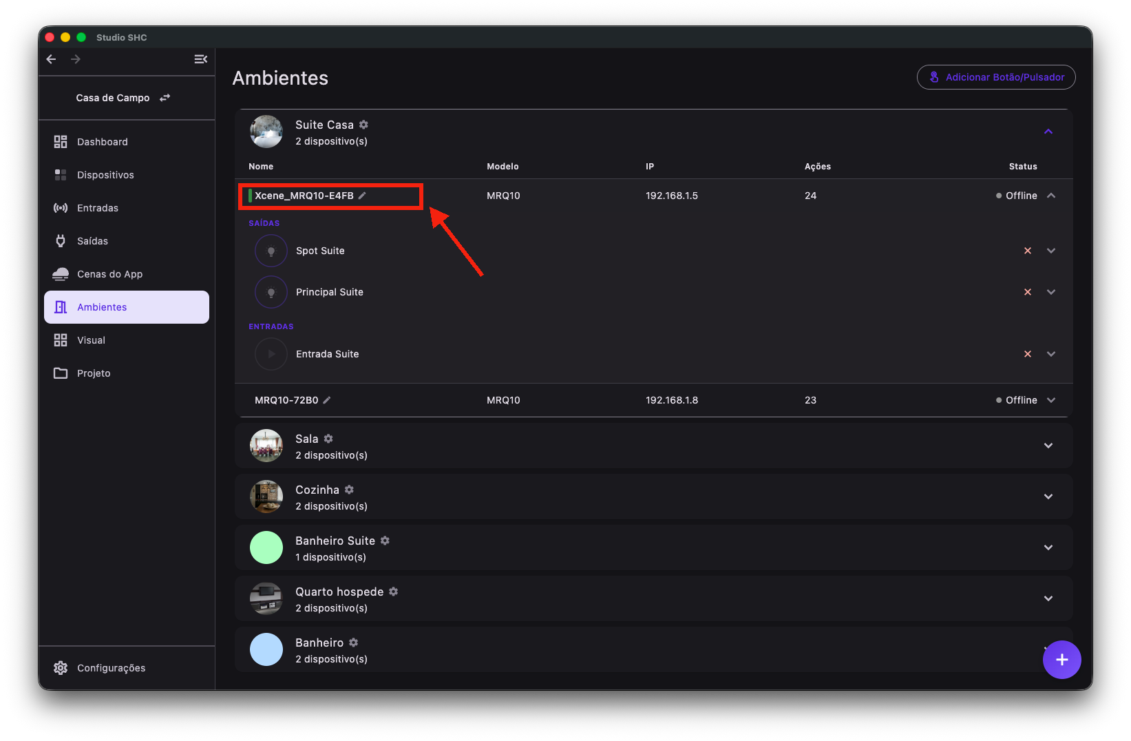
Task: Switch project using Casa de Campo arrows
Action: coord(165,98)
